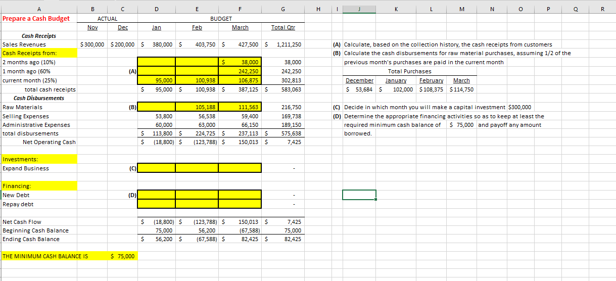Screen dimensions: 616x281
Task: Click the Selling Expenses row label
Action: pos(26,116)
